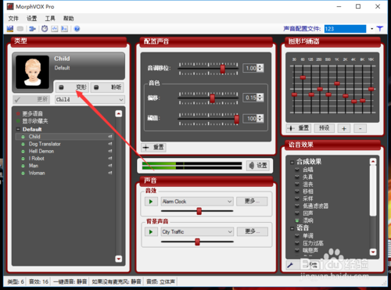Click the wrench icon under voice effects
The height and width of the screenshot is (290, 391).
click(x=290, y=265)
